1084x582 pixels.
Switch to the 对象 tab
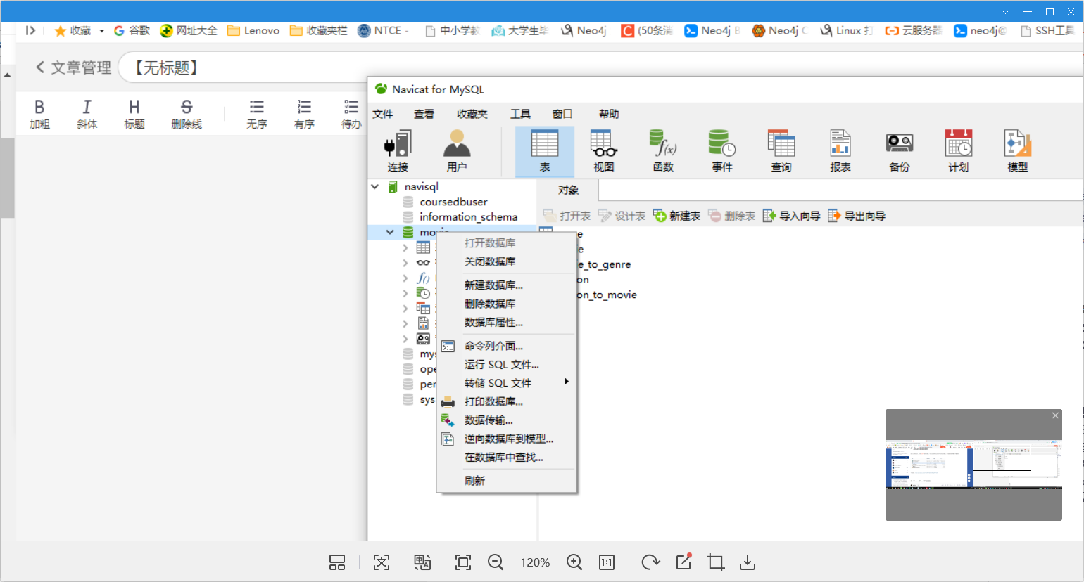pyautogui.click(x=568, y=190)
